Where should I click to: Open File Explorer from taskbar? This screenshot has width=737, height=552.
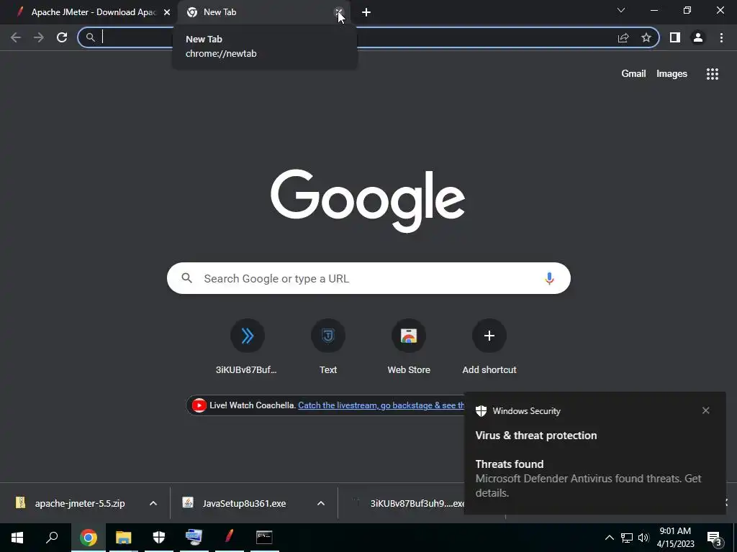tap(124, 538)
